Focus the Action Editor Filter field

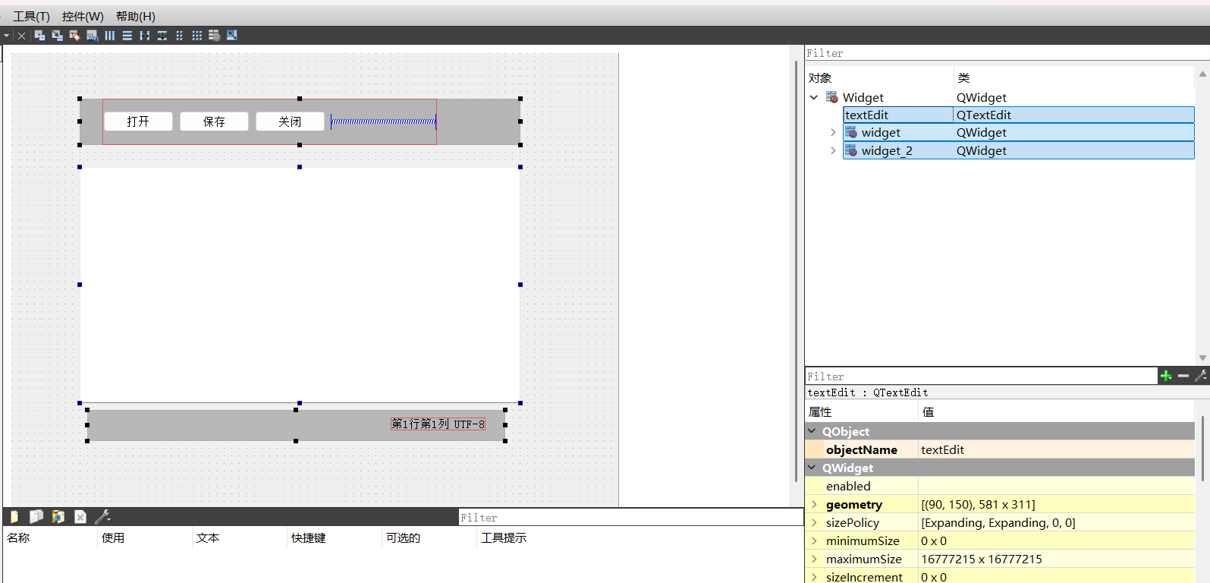[x=630, y=518]
